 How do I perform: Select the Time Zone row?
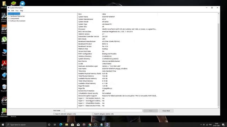[x=117, y=71]
